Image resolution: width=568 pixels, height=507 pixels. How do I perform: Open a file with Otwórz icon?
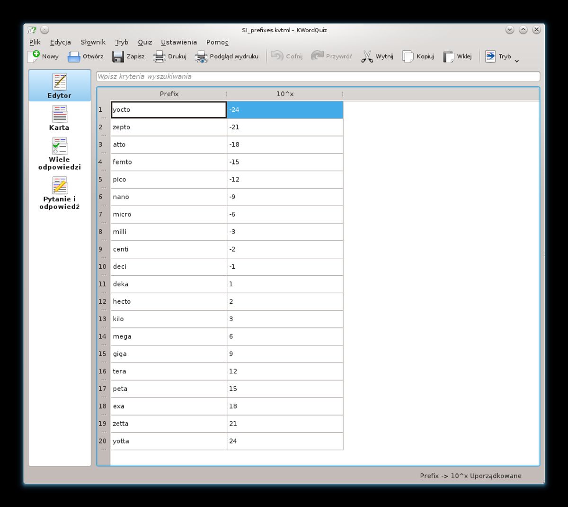pyautogui.click(x=74, y=56)
